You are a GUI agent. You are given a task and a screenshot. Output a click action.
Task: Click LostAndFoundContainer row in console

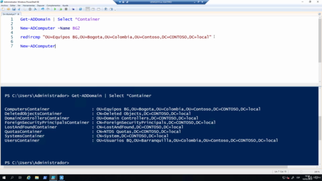(x=94, y=127)
